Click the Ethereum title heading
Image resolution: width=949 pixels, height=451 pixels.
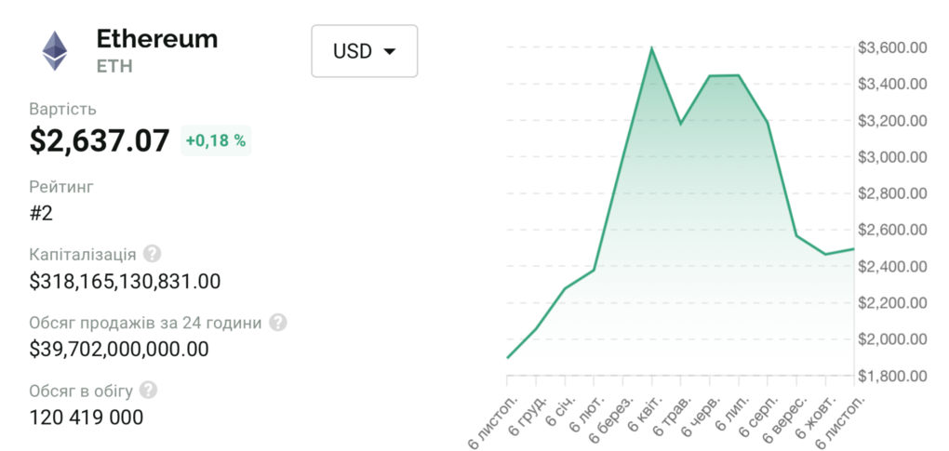click(156, 39)
